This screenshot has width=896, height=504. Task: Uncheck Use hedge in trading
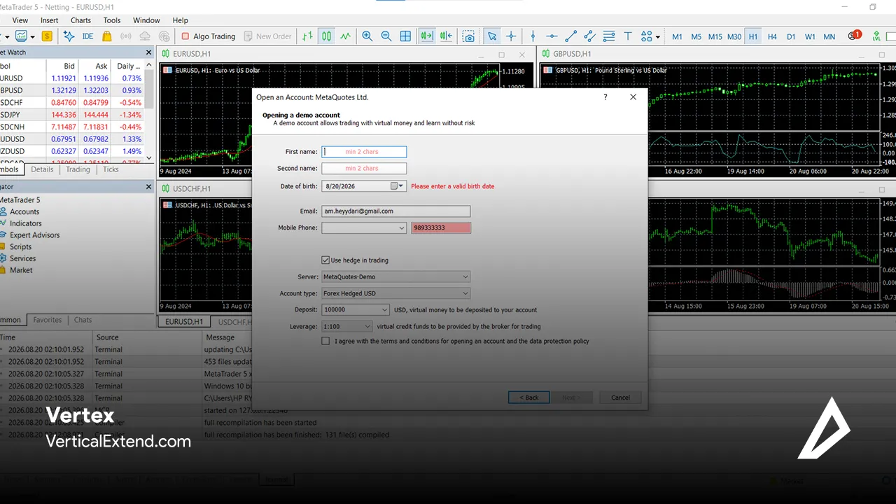[325, 260]
